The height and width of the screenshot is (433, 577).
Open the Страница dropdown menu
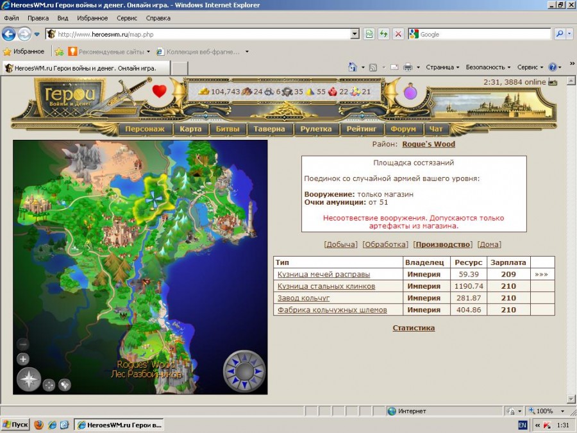pyautogui.click(x=442, y=67)
